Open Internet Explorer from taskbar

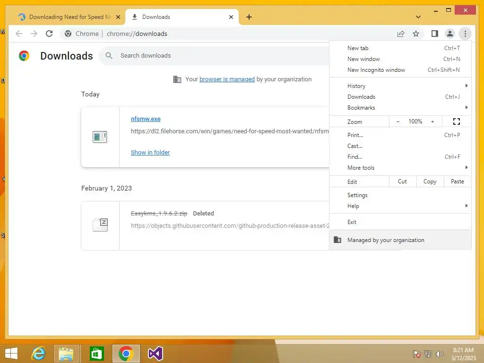[39, 354]
